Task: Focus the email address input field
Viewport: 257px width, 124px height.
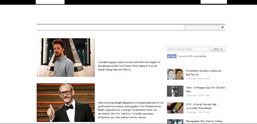Action: (188, 49)
